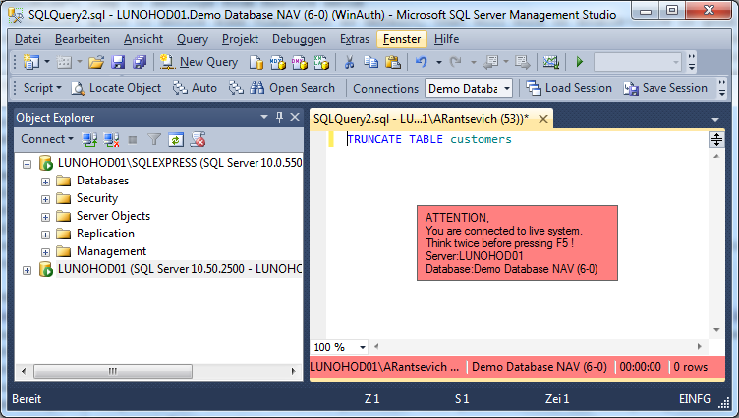The width and height of the screenshot is (739, 418).
Task: Click the Save All icon
Action: (x=140, y=62)
